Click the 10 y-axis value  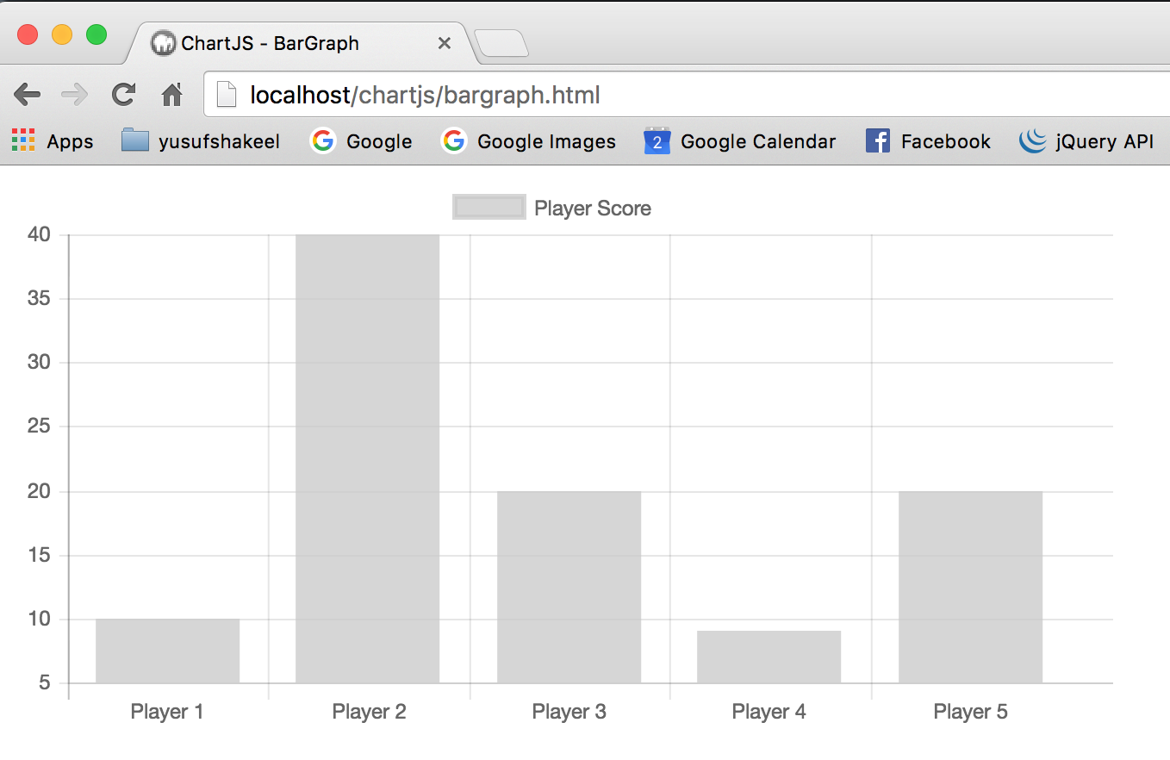coord(40,619)
